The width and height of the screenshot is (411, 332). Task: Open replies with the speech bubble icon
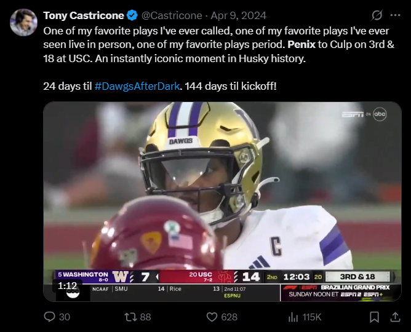pos(49,317)
